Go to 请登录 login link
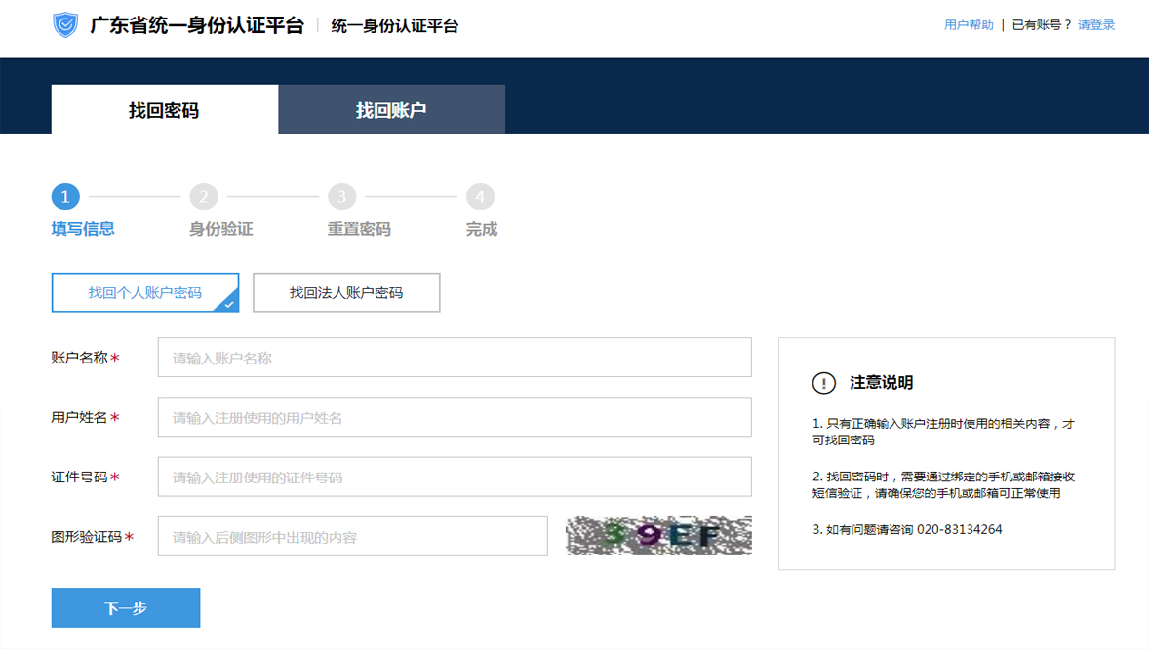Image resolution: width=1149 pixels, height=649 pixels. [1095, 25]
